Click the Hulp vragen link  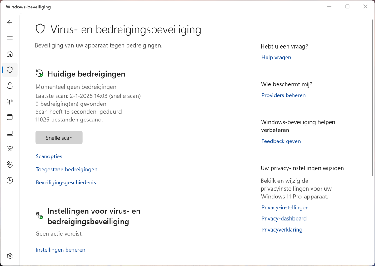click(276, 58)
